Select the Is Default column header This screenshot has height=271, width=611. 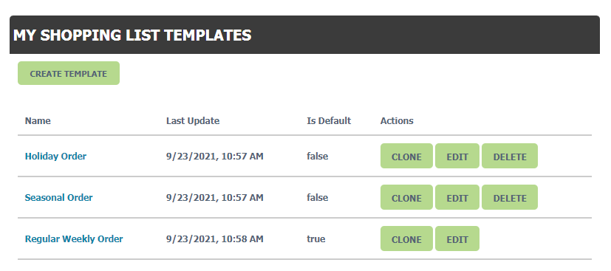point(329,120)
